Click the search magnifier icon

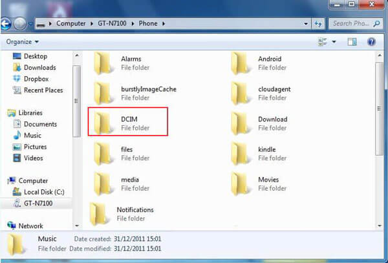tap(377, 23)
